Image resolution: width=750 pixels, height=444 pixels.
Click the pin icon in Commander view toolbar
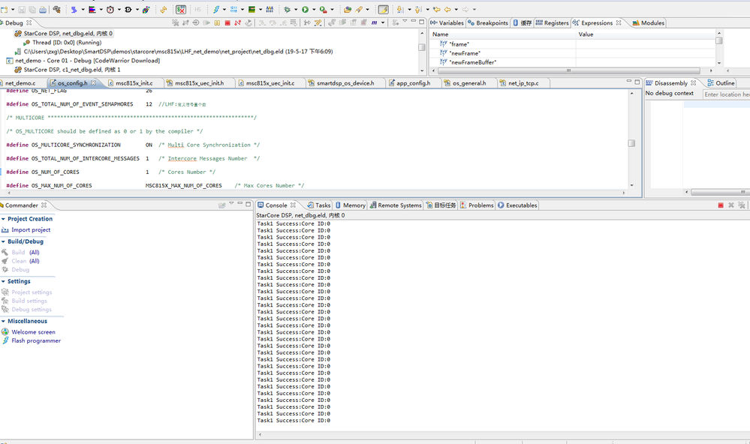(x=221, y=205)
